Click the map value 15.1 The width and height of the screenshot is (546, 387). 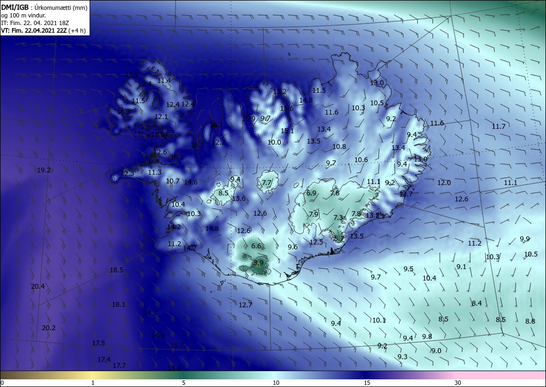(287, 131)
